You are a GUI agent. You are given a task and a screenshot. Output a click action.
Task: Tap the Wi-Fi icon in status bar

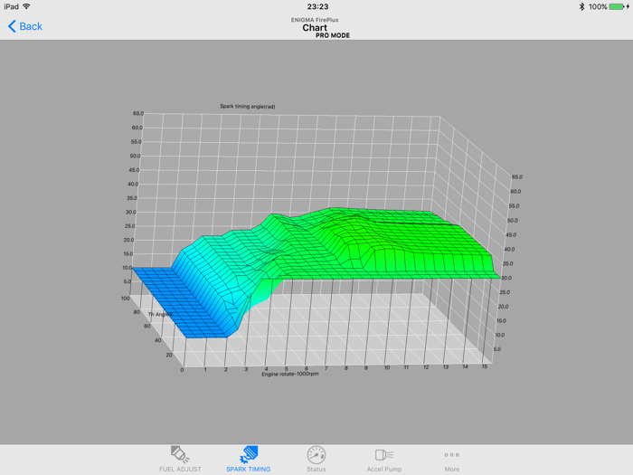pyautogui.click(x=27, y=6)
